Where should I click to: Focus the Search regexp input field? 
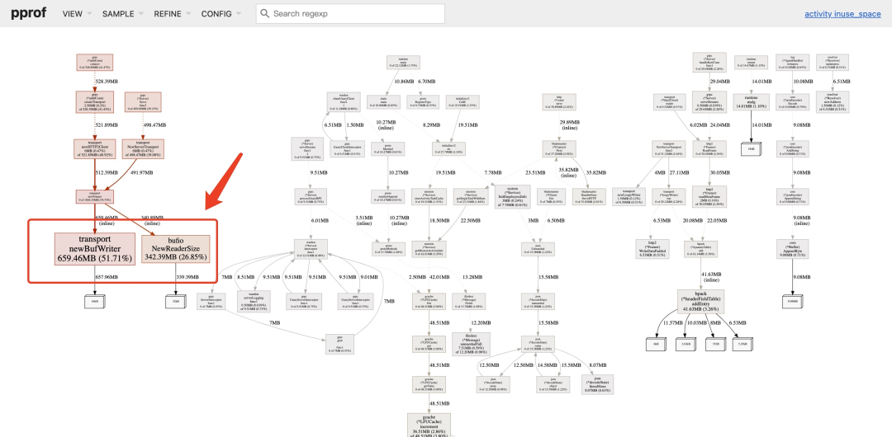(350, 14)
